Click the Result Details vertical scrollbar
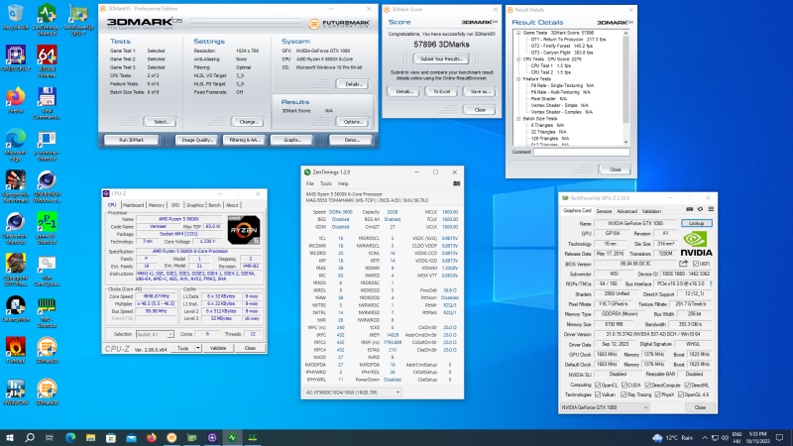This screenshot has height=446, width=793. tap(625, 87)
